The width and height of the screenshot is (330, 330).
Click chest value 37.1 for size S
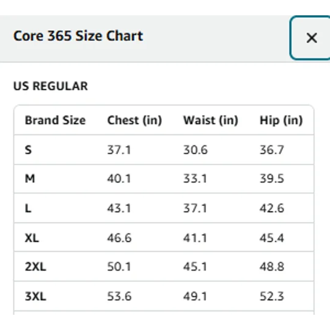(x=119, y=150)
